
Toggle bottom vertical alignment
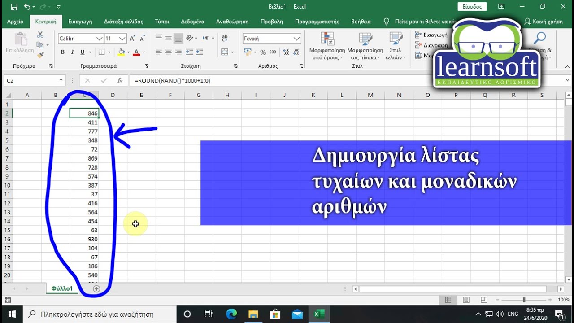click(178, 38)
